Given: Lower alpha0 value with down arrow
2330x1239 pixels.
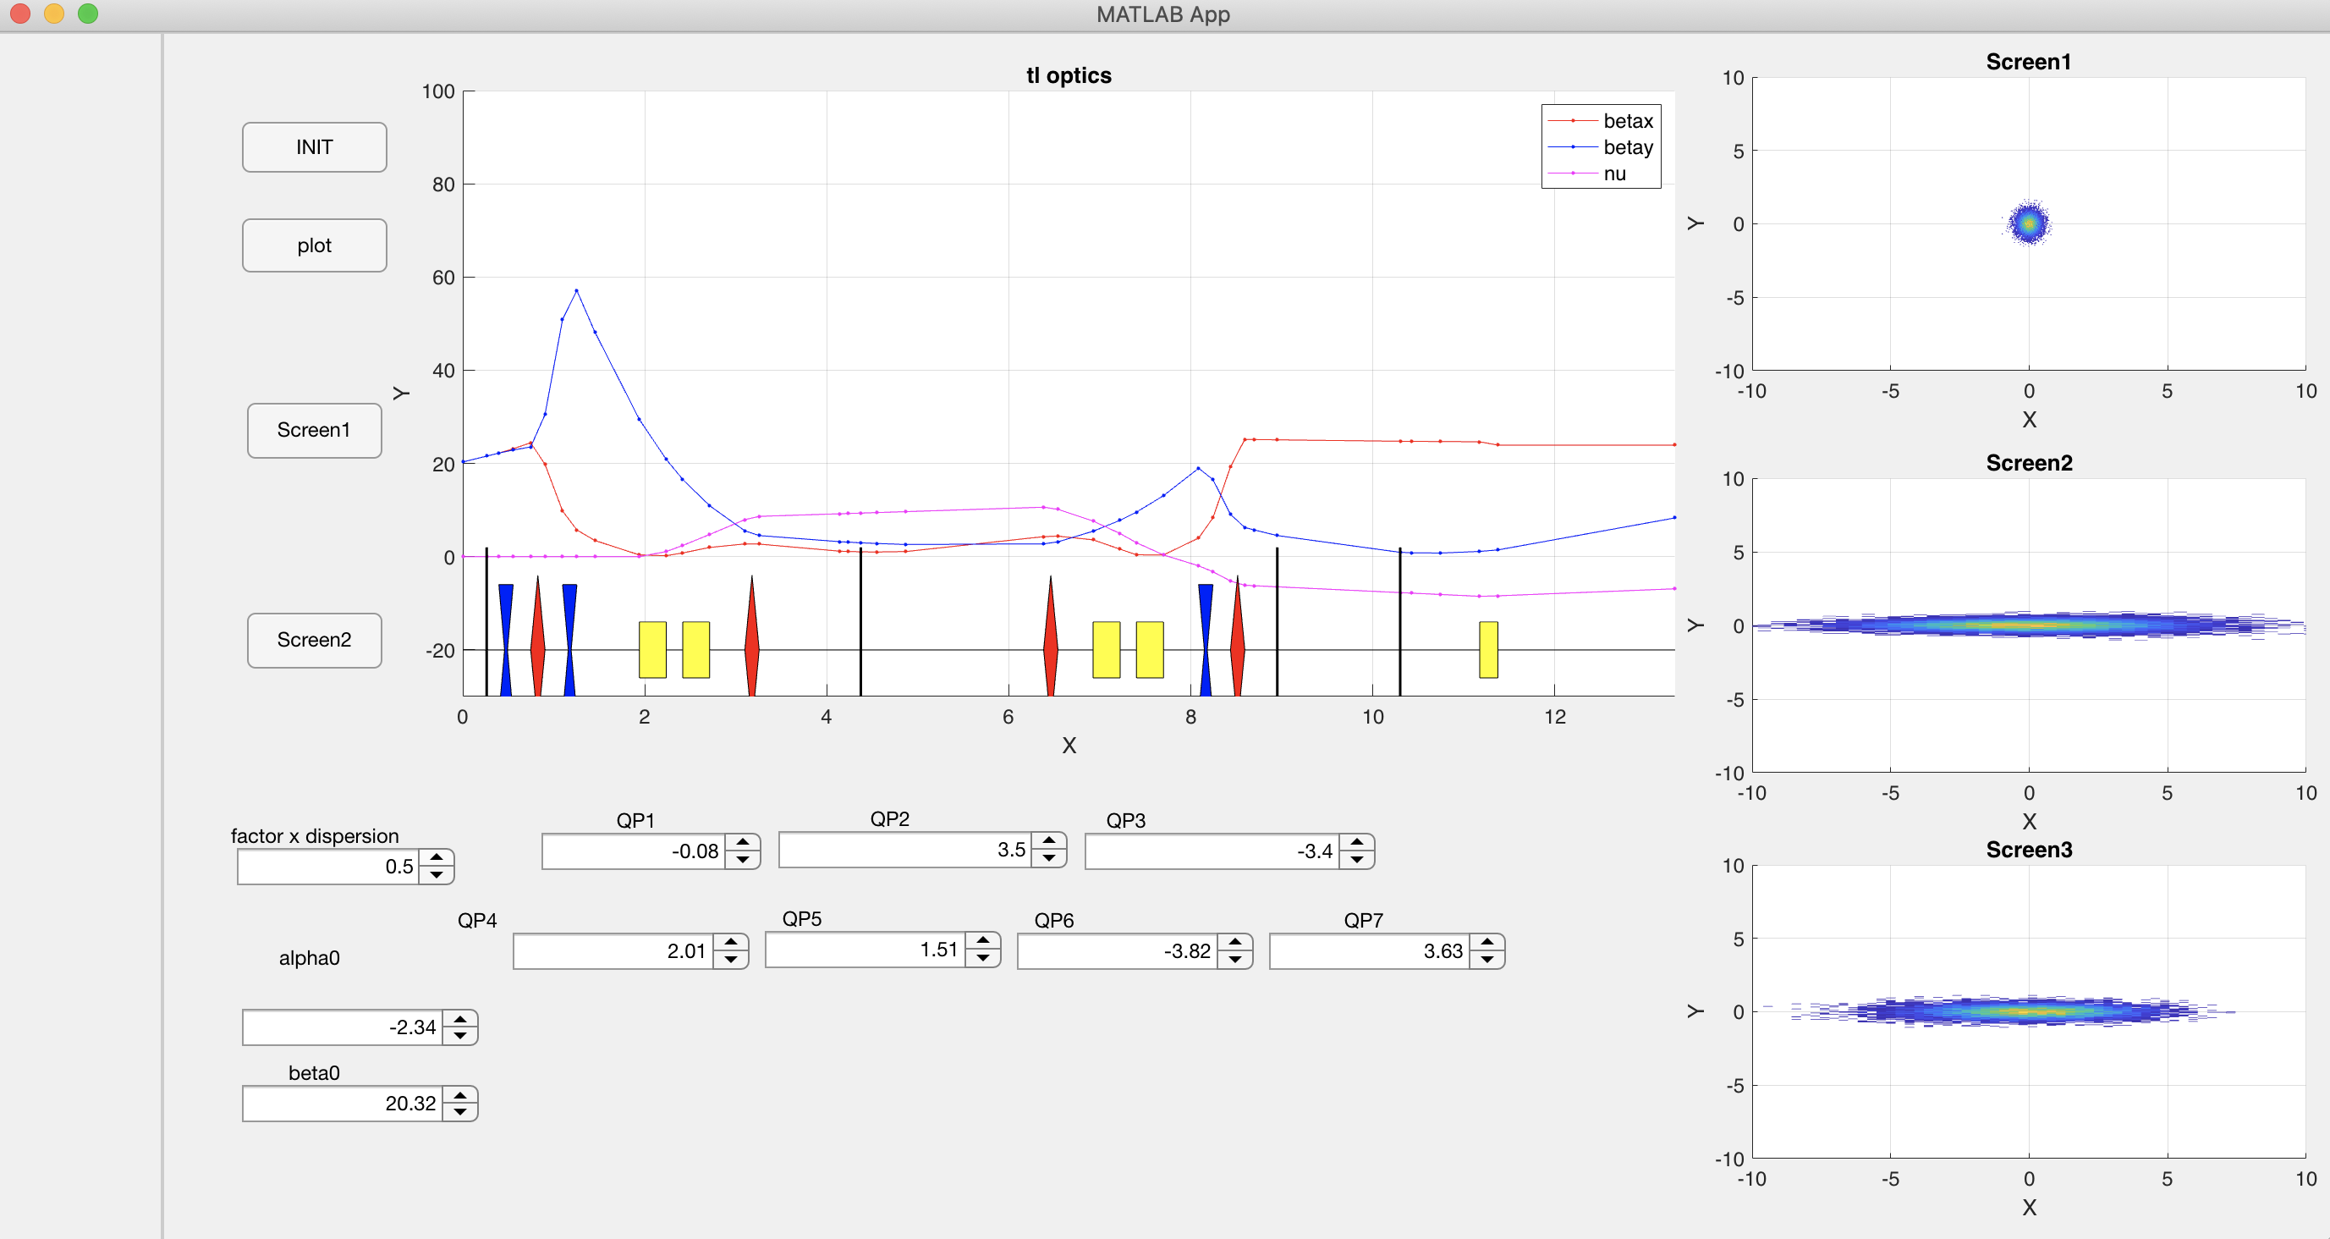Looking at the screenshot, I should (x=459, y=1036).
